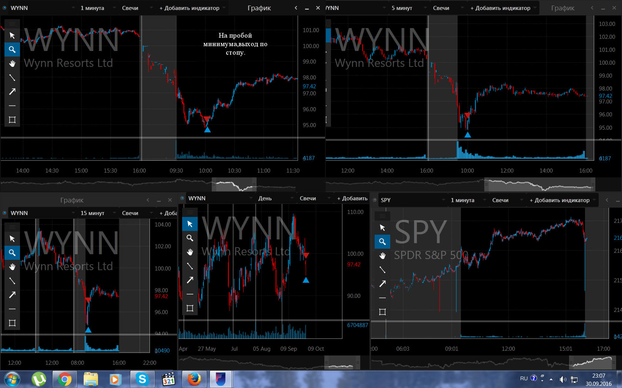Screen dimensions: 622x388
Task: Select horizontal line tool in WYNN День chart
Action: tap(190, 294)
